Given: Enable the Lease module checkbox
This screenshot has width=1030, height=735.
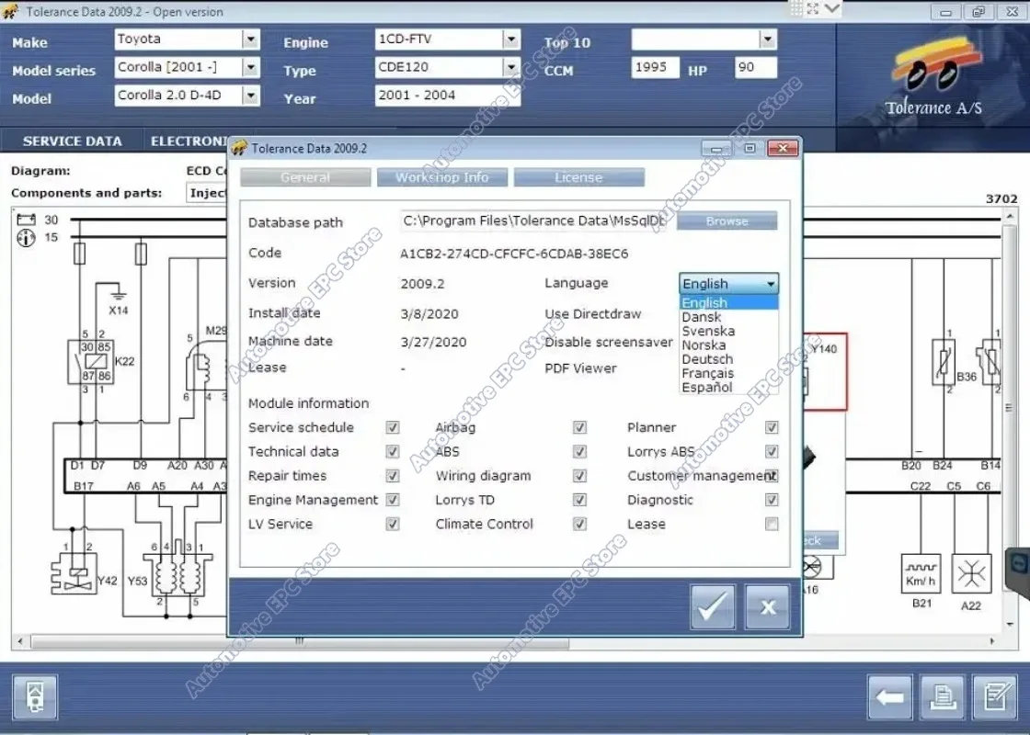Looking at the screenshot, I should click(x=772, y=524).
